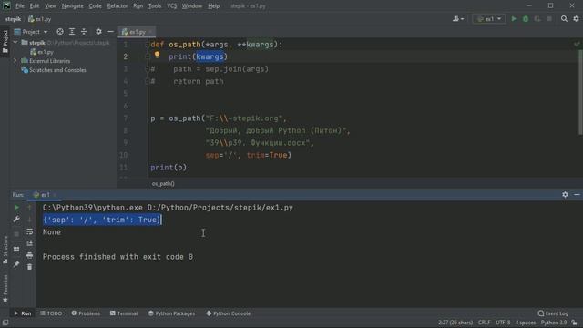This screenshot has width=583, height=328.
Task: Open Python Packages tool window
Action: [x=171, y=313]
